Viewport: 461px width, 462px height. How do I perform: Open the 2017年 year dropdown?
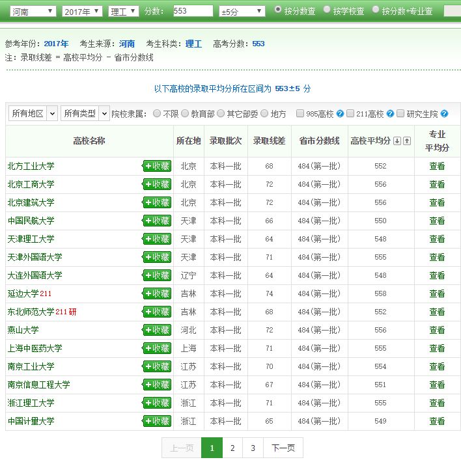click(x=82, y=12)
